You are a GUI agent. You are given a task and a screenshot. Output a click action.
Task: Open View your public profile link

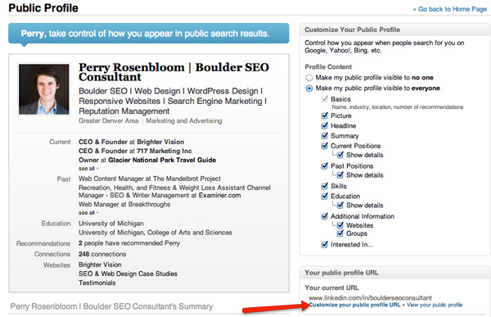click(435, 305)
